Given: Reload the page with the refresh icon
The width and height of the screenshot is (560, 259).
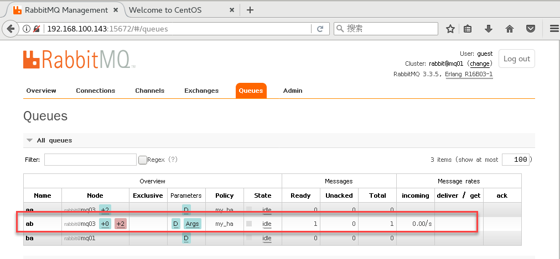Looking at the screenshot, I should [x=320, y=29].
